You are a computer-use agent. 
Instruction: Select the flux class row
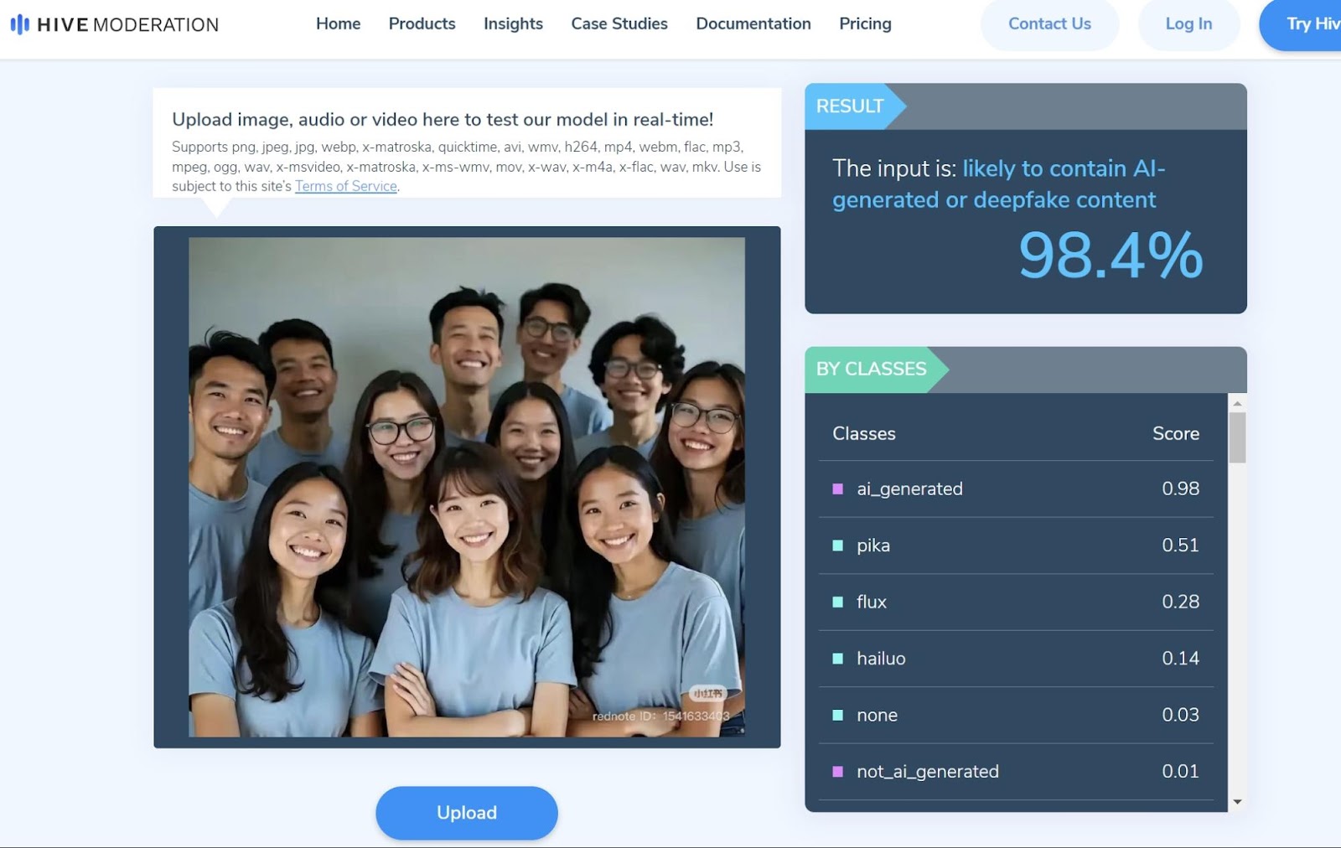[1014, 602]
